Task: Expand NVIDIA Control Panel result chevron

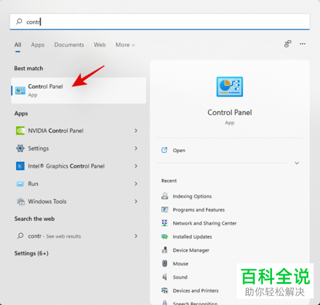Action: point(136,131)
